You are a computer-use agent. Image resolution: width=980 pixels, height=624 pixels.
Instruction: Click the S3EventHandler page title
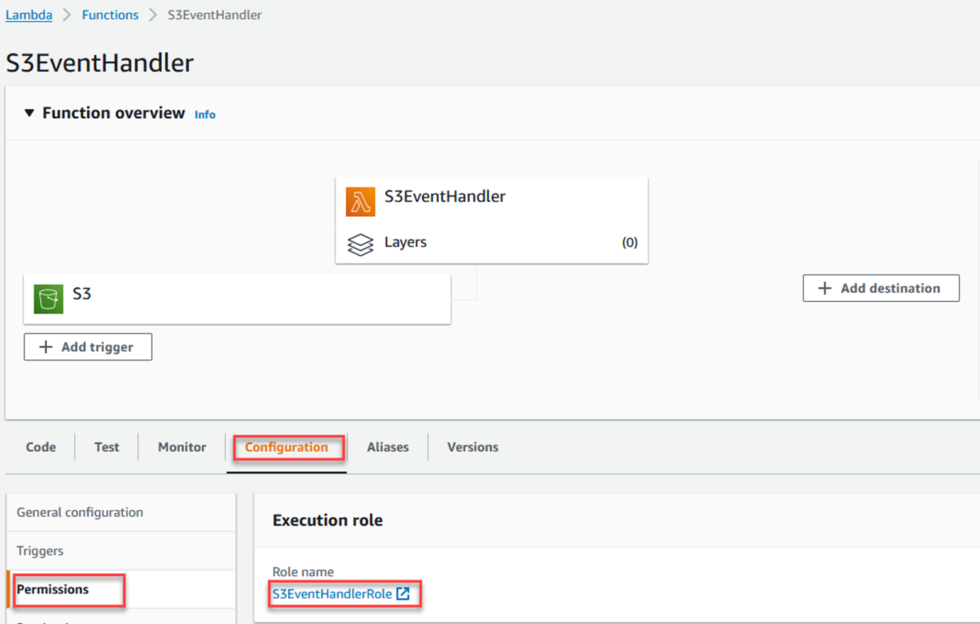point(100,63)
